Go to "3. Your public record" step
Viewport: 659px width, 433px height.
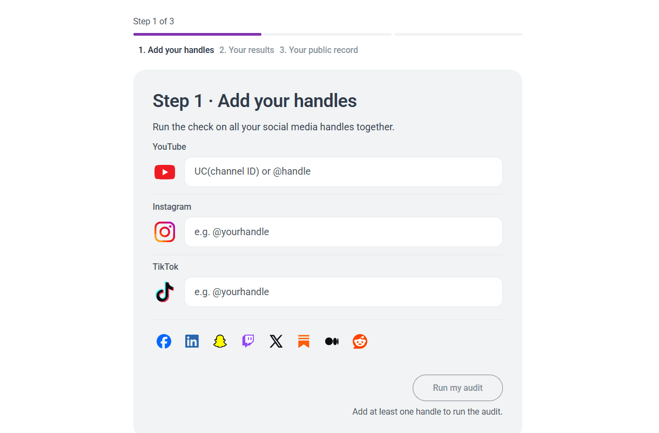[319, 50]
